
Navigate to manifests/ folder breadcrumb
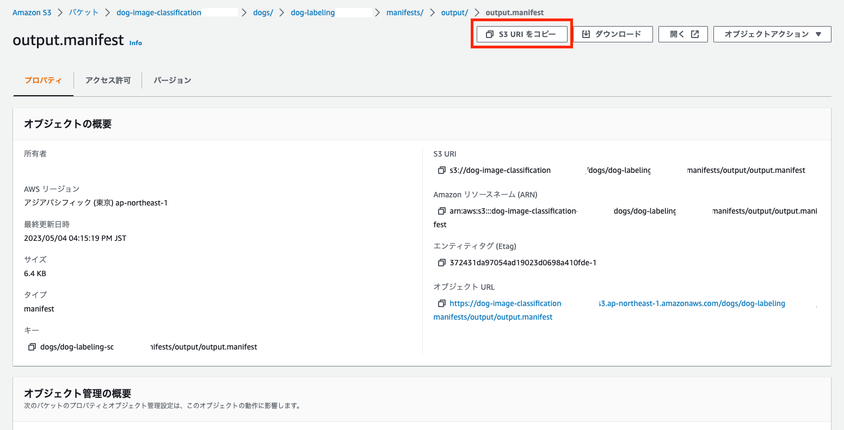click(x=405, y=13)
